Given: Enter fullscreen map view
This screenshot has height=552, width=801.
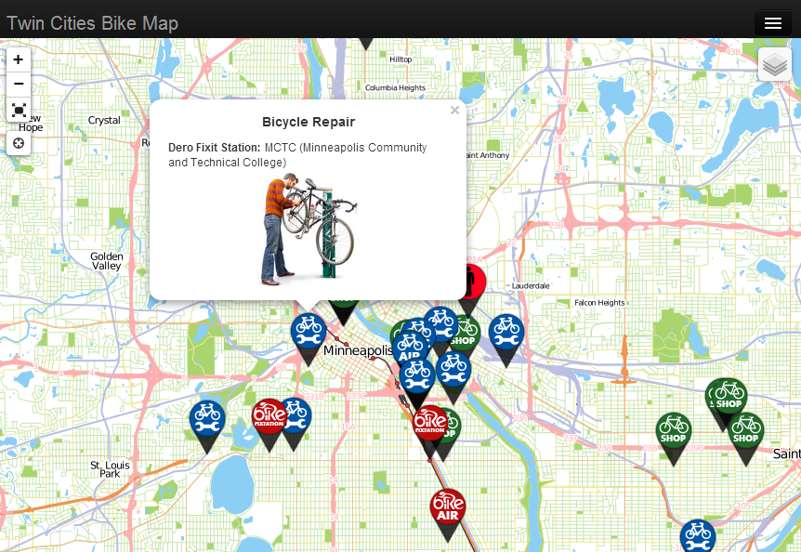Looking at the screenshot, I should pos(19,110).
